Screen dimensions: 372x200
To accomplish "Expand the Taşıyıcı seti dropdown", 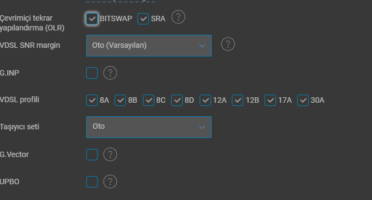I will click(149, 127).
